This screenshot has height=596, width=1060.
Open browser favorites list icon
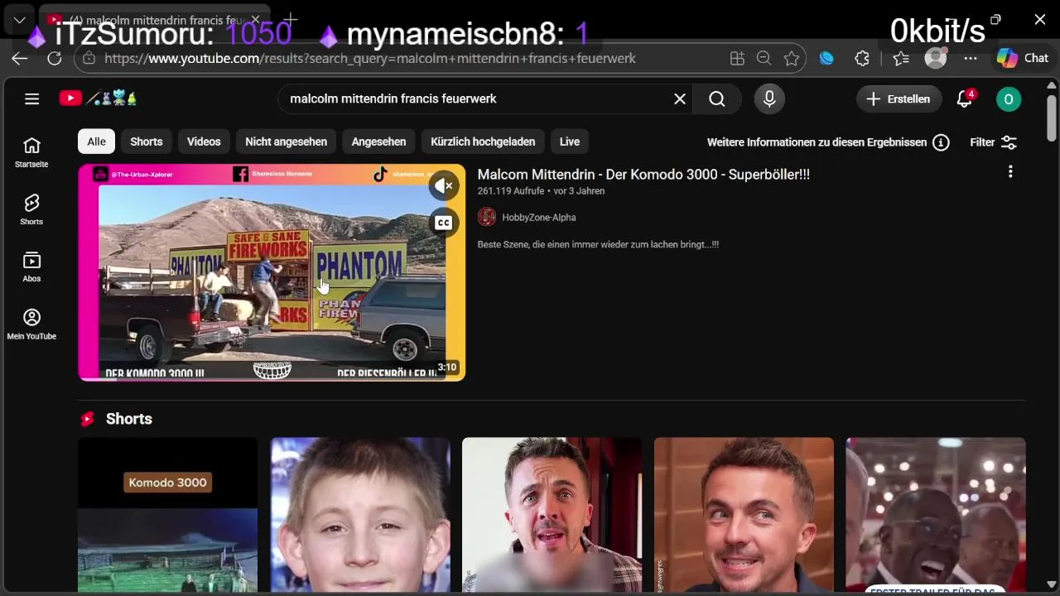point(901,59)
